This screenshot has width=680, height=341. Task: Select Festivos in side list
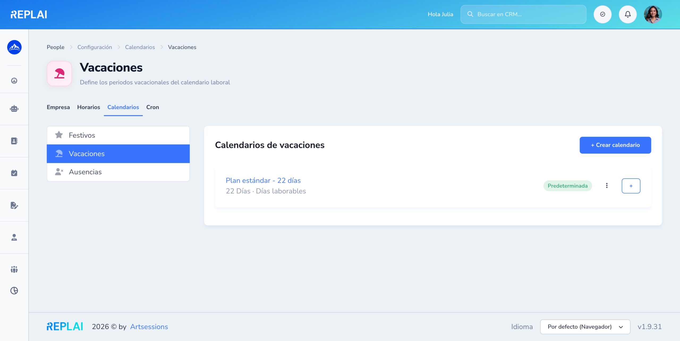(x=118, y=135)
